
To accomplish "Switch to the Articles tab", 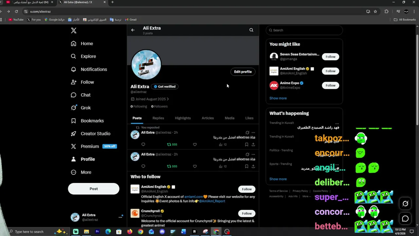I will 208,118.
